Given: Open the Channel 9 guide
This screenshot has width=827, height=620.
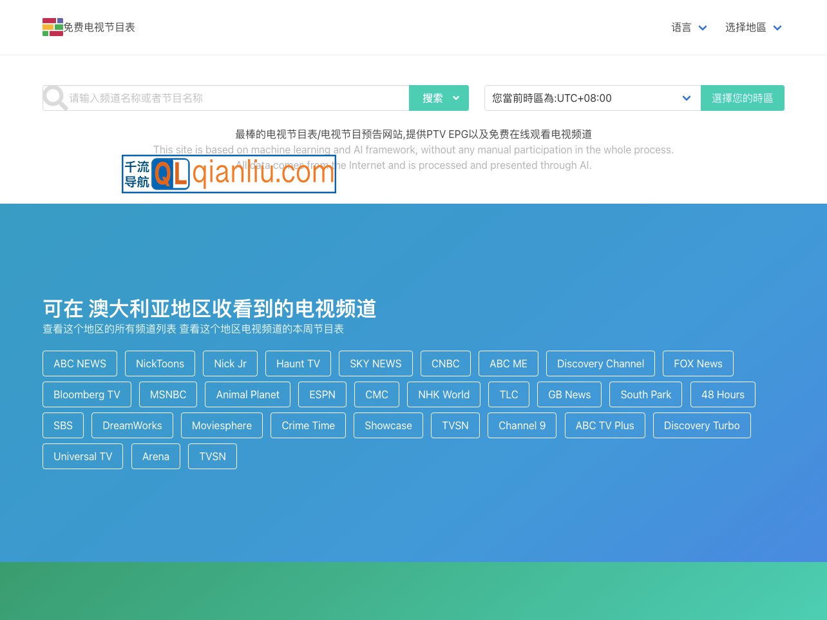Looking at the screenshot, I should [x=522, y=425].
